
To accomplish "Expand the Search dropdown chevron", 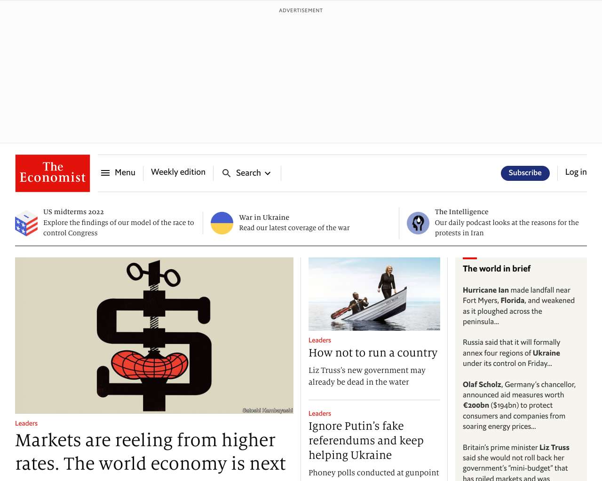I will pos(268,173).
